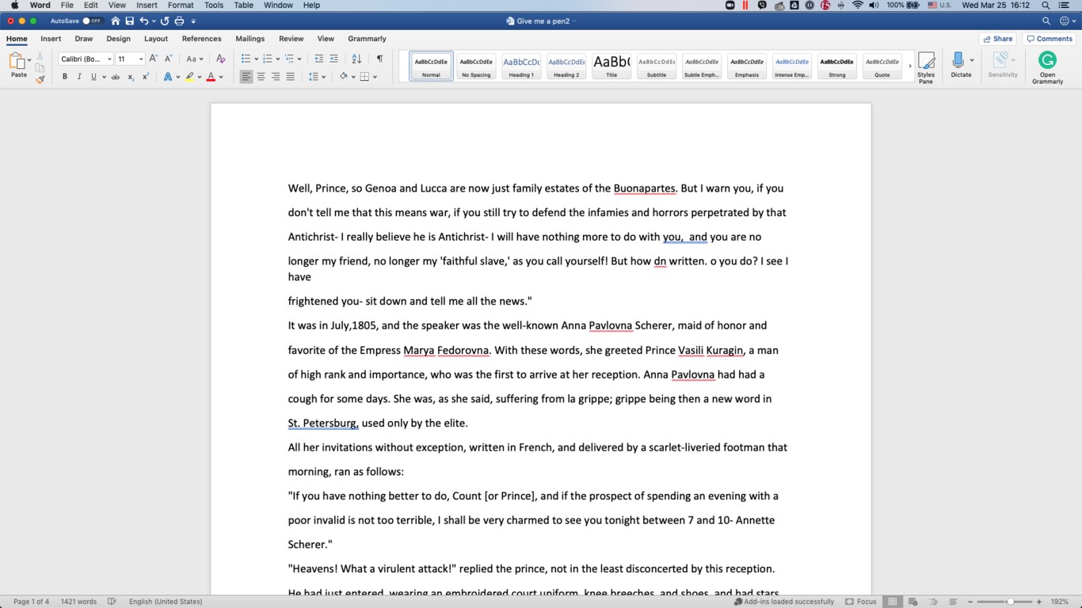Toggle show paragraph marks

[379, 59]
